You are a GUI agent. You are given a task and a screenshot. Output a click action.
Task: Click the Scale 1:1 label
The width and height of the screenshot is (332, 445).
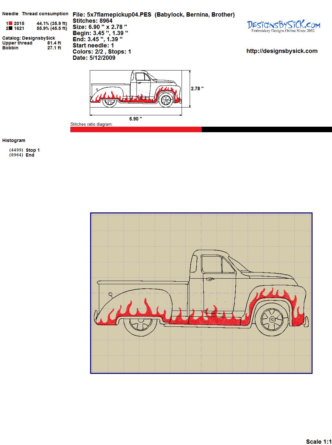(x=318, y=441)
